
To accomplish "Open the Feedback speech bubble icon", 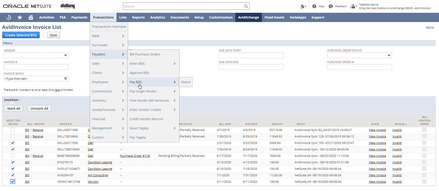I will coord(331,6).
